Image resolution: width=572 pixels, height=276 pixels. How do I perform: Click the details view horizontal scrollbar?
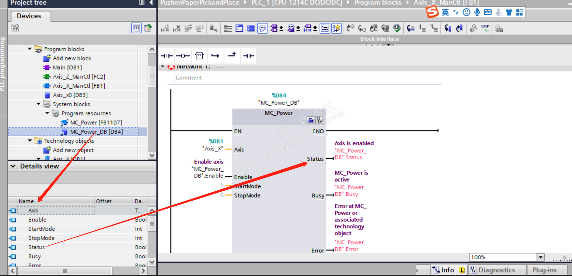pyautogui.click(x=65, y=271)
